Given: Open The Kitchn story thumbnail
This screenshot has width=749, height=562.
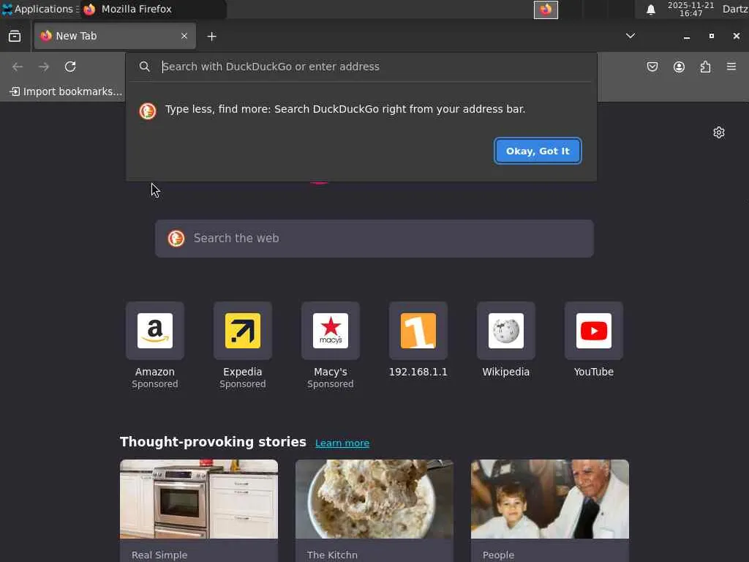Looking at the screenshot, I should [x=374, y=499].
